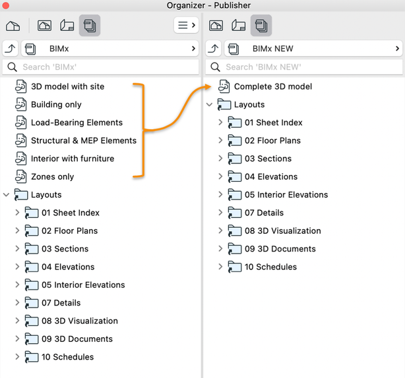This screenshot has width=405, height=378.
Task: Collapse Layouts folder in left panel
Action: [x=6, y=195]
